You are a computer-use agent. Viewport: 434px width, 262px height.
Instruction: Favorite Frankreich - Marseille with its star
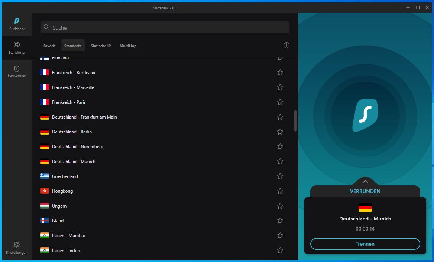(x=280, y=87)
